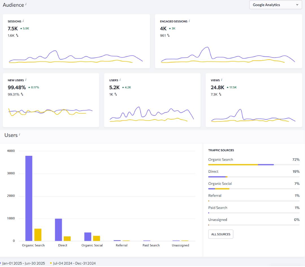Click the compare arrows icon next to 1.6K sessions

(17, 35)
